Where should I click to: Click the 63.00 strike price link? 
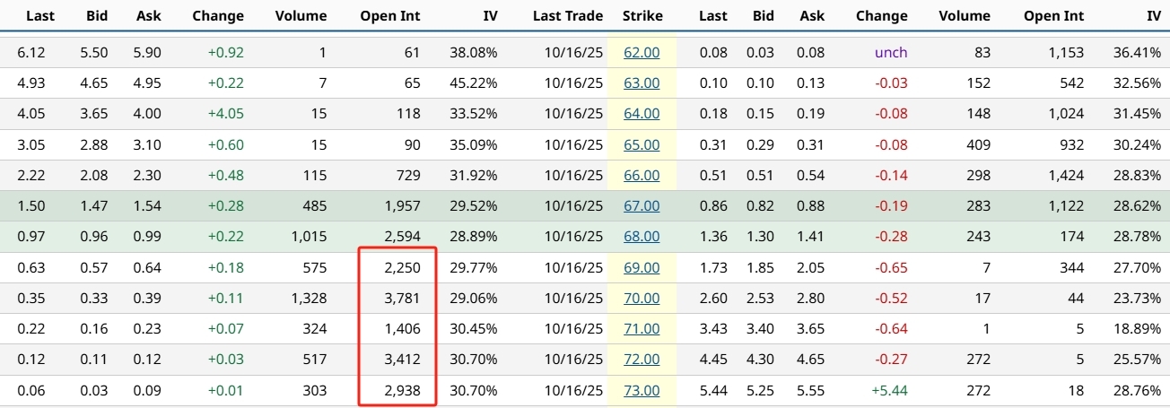click(642, 83)
